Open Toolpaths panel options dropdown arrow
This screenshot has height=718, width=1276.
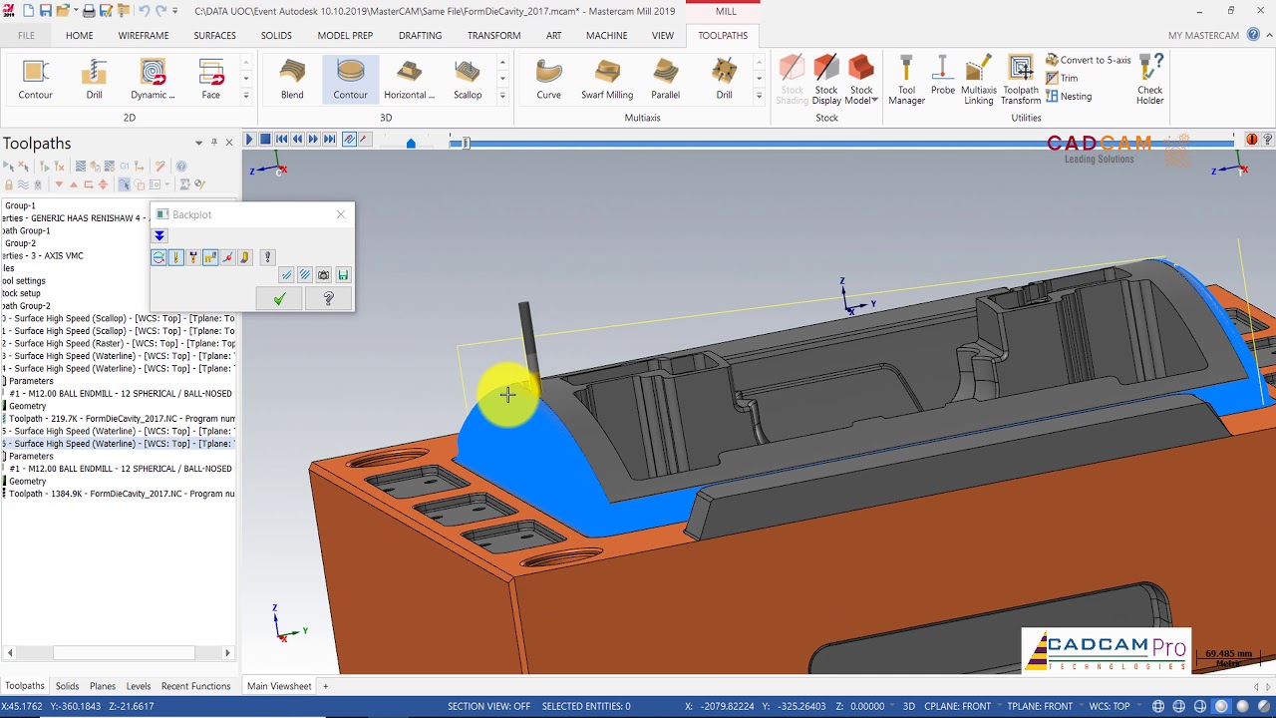tap(198, 143)
